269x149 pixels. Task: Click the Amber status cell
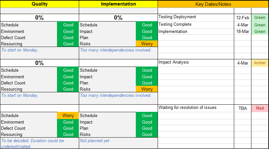(x=260, y=63)
